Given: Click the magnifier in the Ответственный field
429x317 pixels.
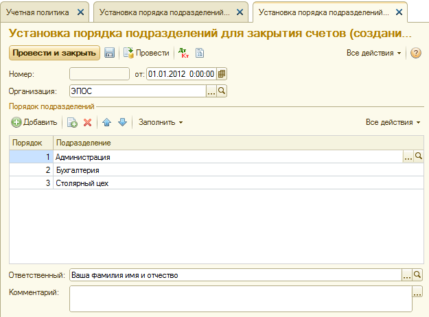Looking at the screenshot, I should coord(417,275).
